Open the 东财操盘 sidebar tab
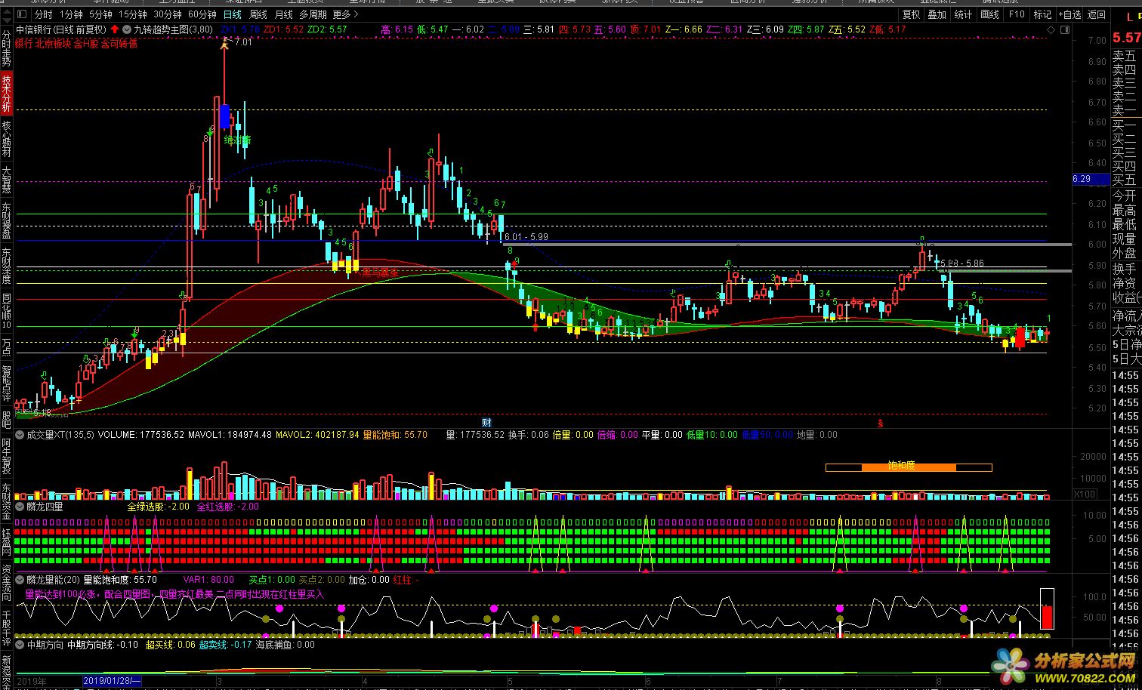The width and height of the screenshot is (1142, 690). click(7, 220)
